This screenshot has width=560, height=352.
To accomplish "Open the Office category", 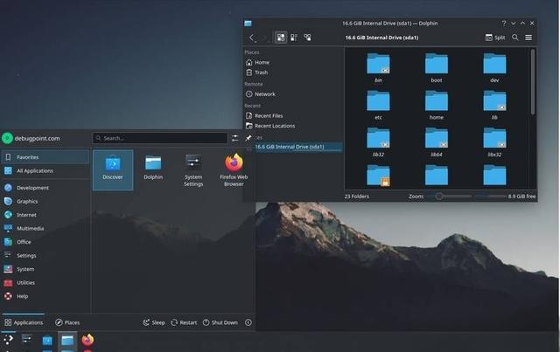I will pyautogui.click(x=45, y=242).
